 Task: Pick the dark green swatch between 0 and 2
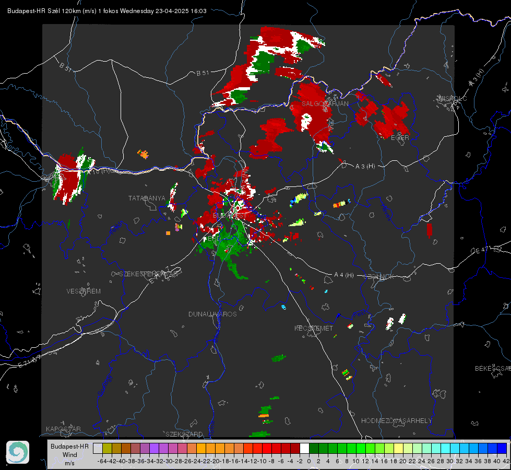314,448
